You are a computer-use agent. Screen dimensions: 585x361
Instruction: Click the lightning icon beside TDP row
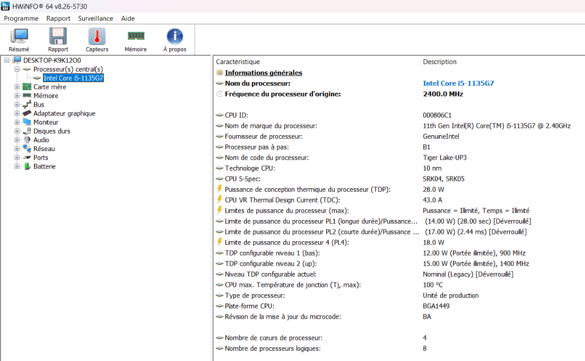click(220, 189)
